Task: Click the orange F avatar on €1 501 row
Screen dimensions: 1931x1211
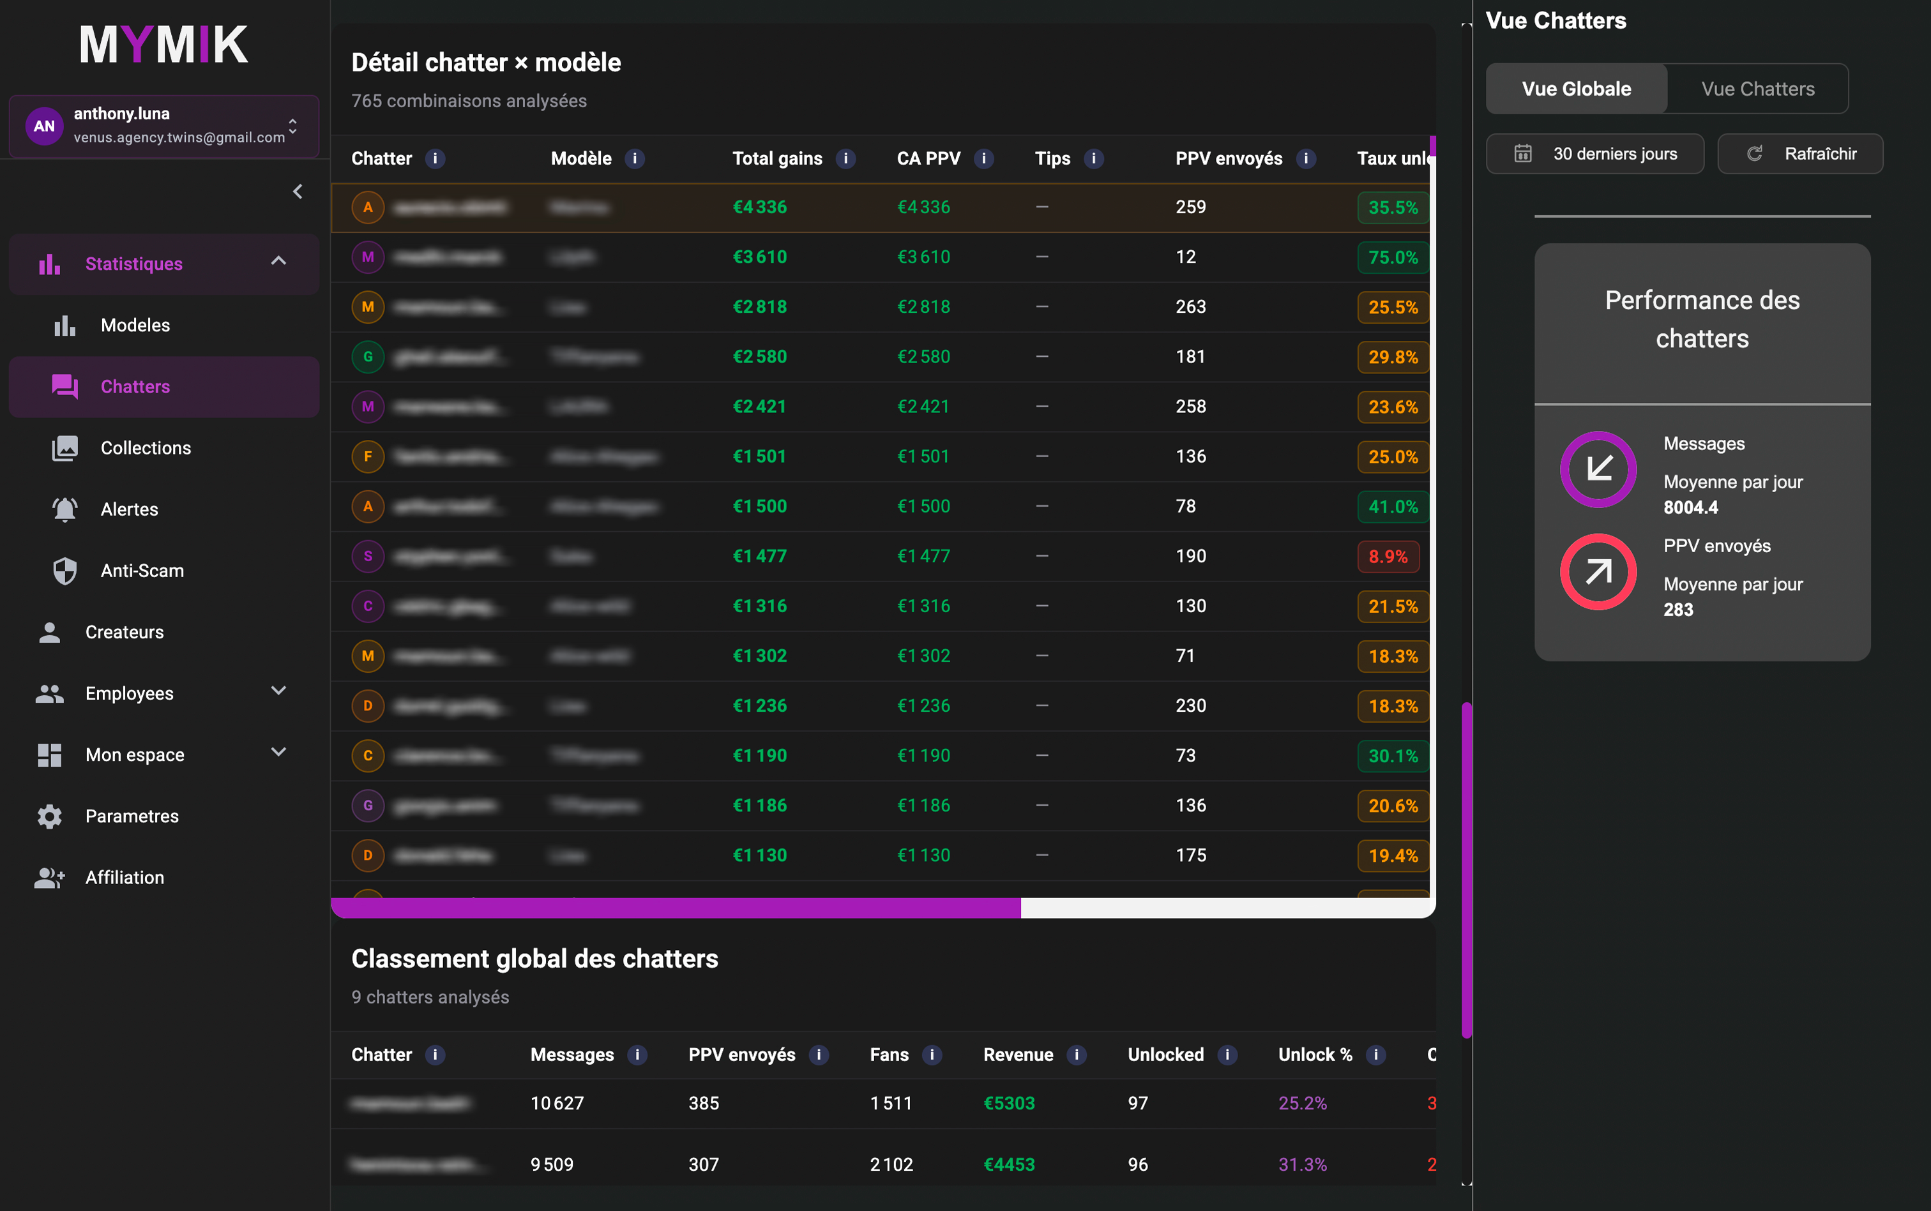Action: (368, 456)
